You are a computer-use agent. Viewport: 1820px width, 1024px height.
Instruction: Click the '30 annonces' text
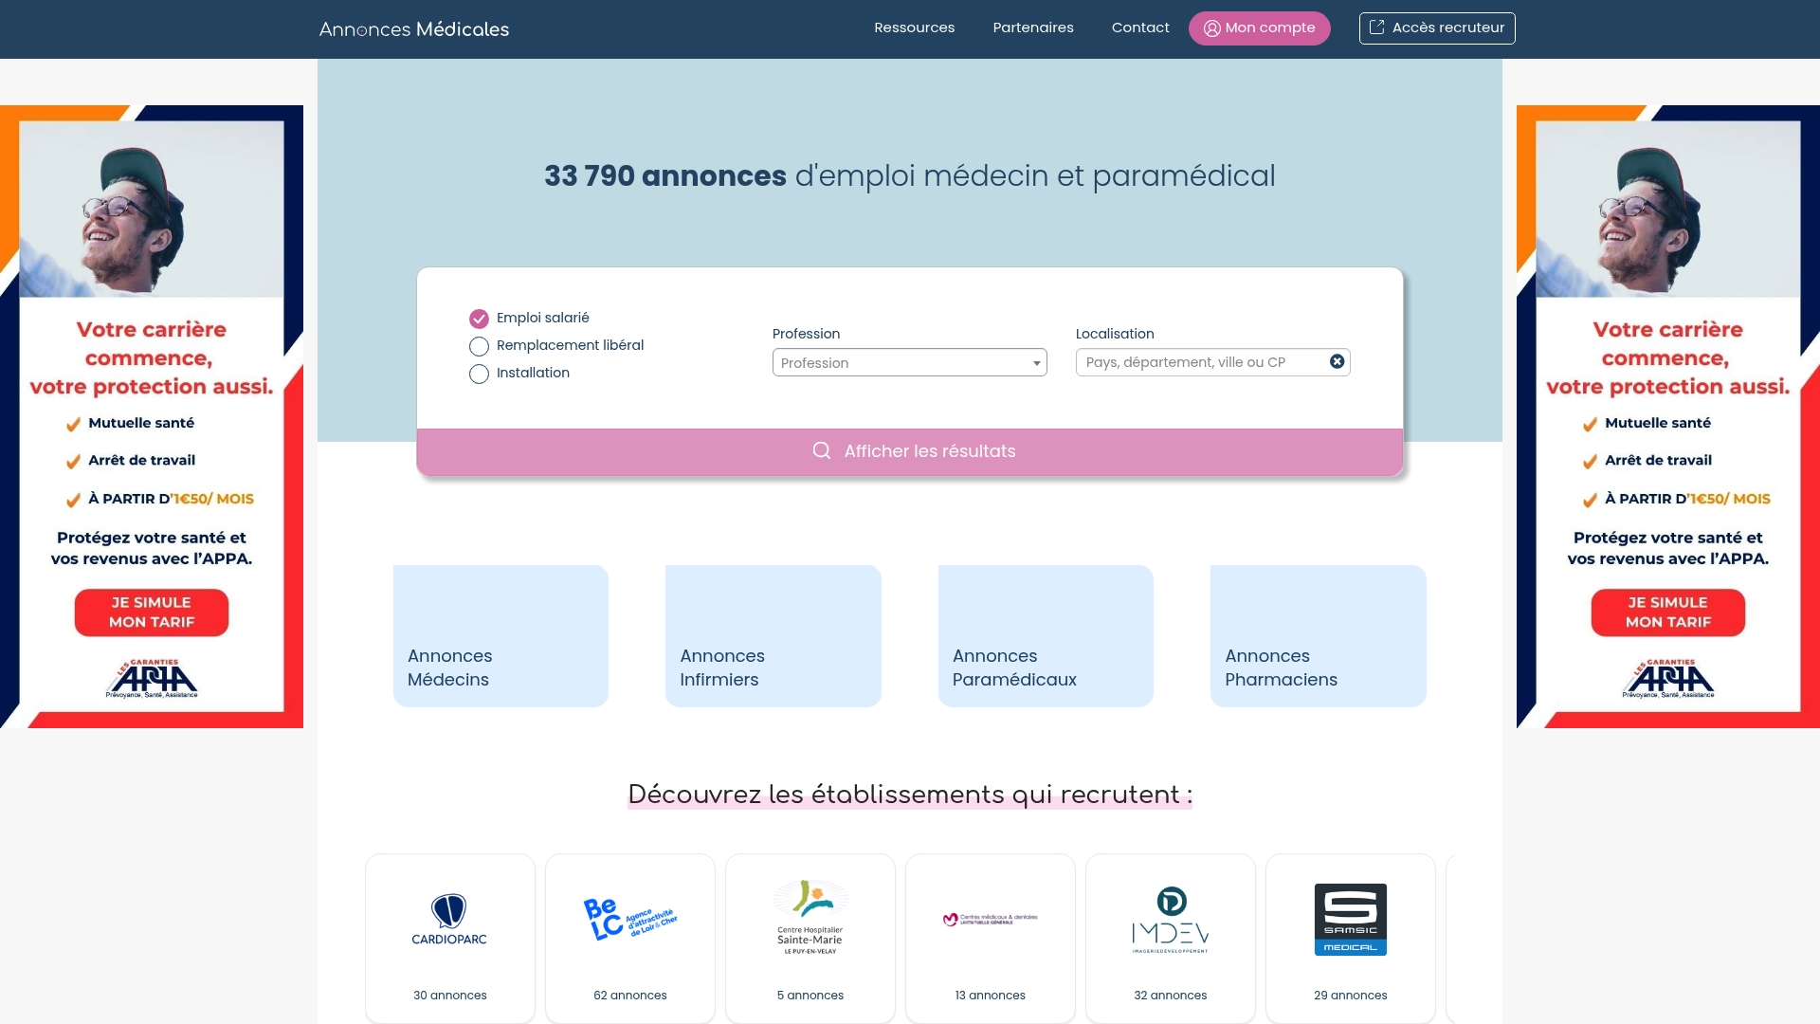coord(450,996)
